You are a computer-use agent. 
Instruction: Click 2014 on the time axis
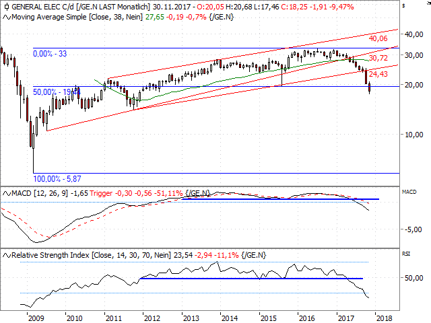pos(229,318)
